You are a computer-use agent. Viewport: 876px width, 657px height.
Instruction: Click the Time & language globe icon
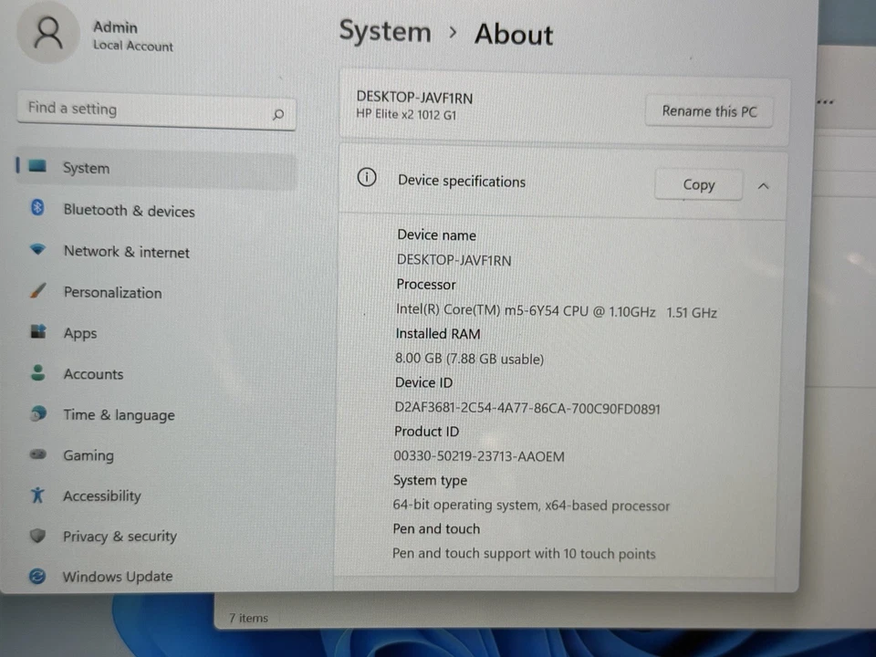37,413
